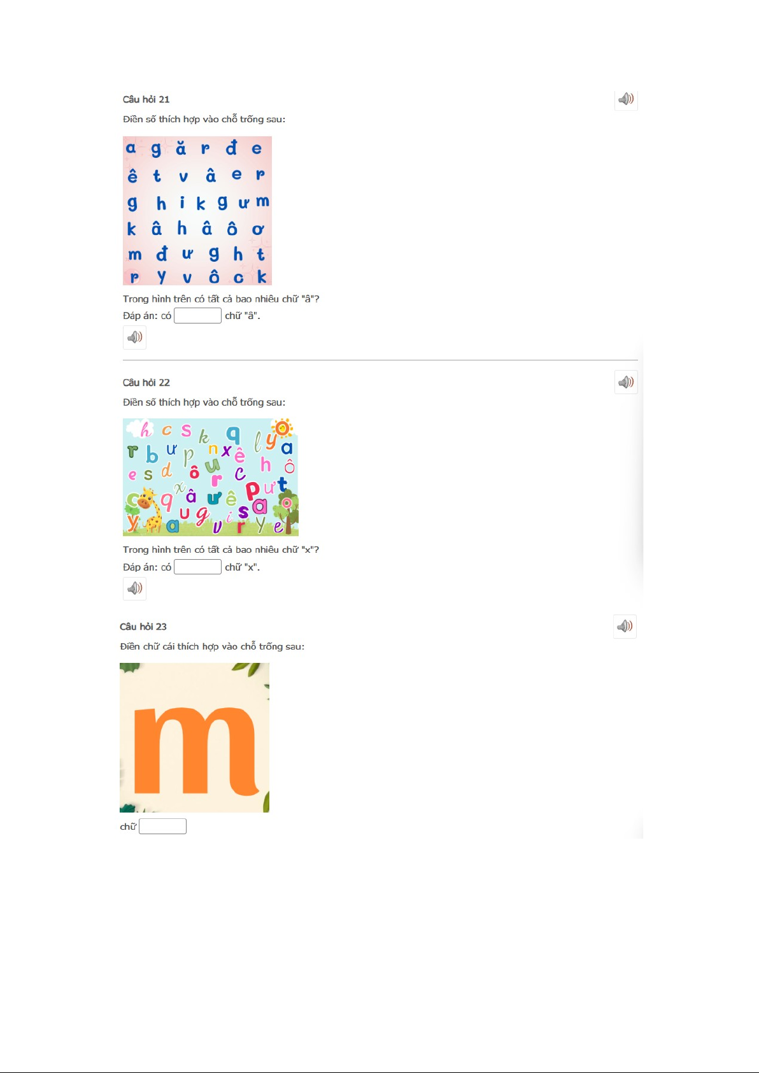Click answer box for chữ "â" count
Screen dimensions: 759x1073
pos(197,315)
